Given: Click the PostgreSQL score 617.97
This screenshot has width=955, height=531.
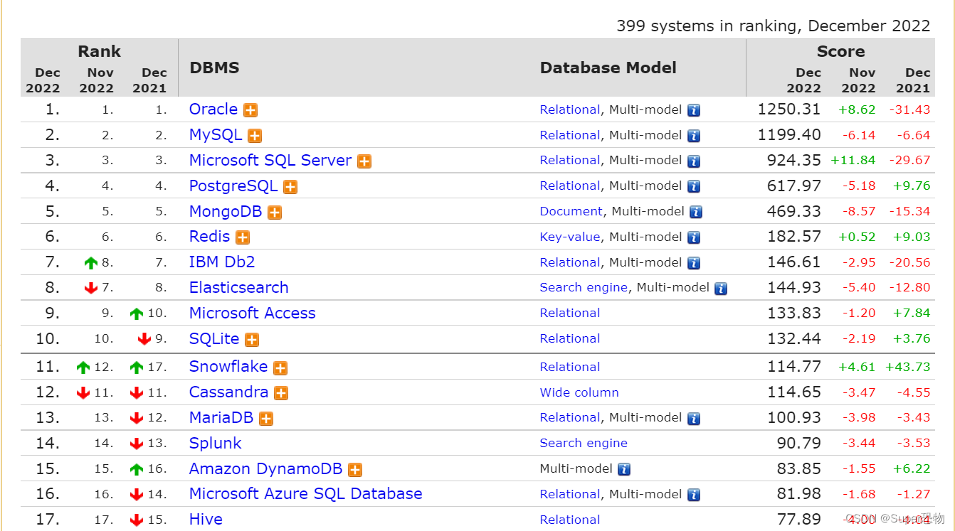Looking at the screenshot, I should click(x=794, y=186).
